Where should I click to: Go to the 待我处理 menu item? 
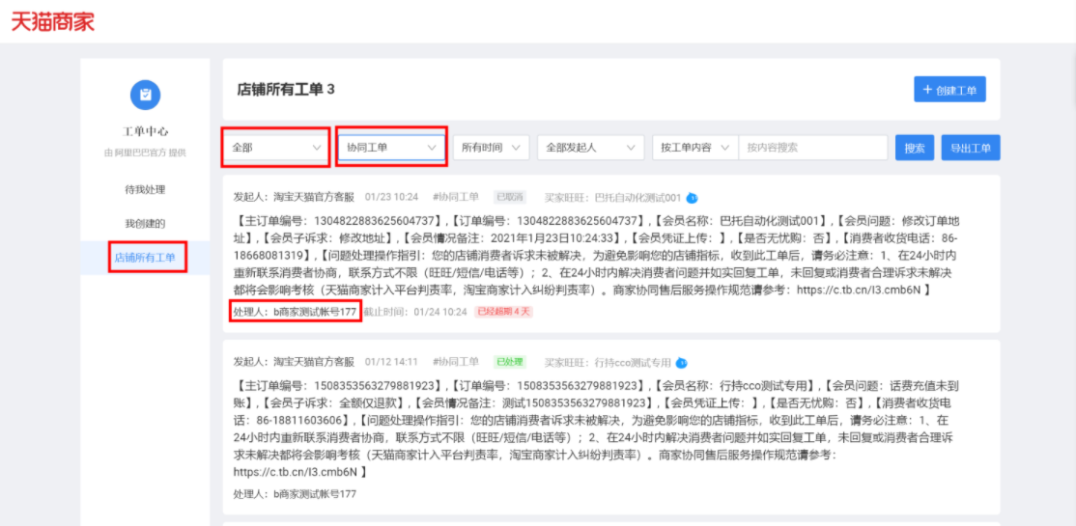click(145, 190)
